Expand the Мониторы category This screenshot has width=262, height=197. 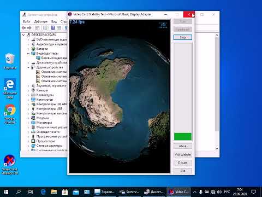[x=28, y=123]
